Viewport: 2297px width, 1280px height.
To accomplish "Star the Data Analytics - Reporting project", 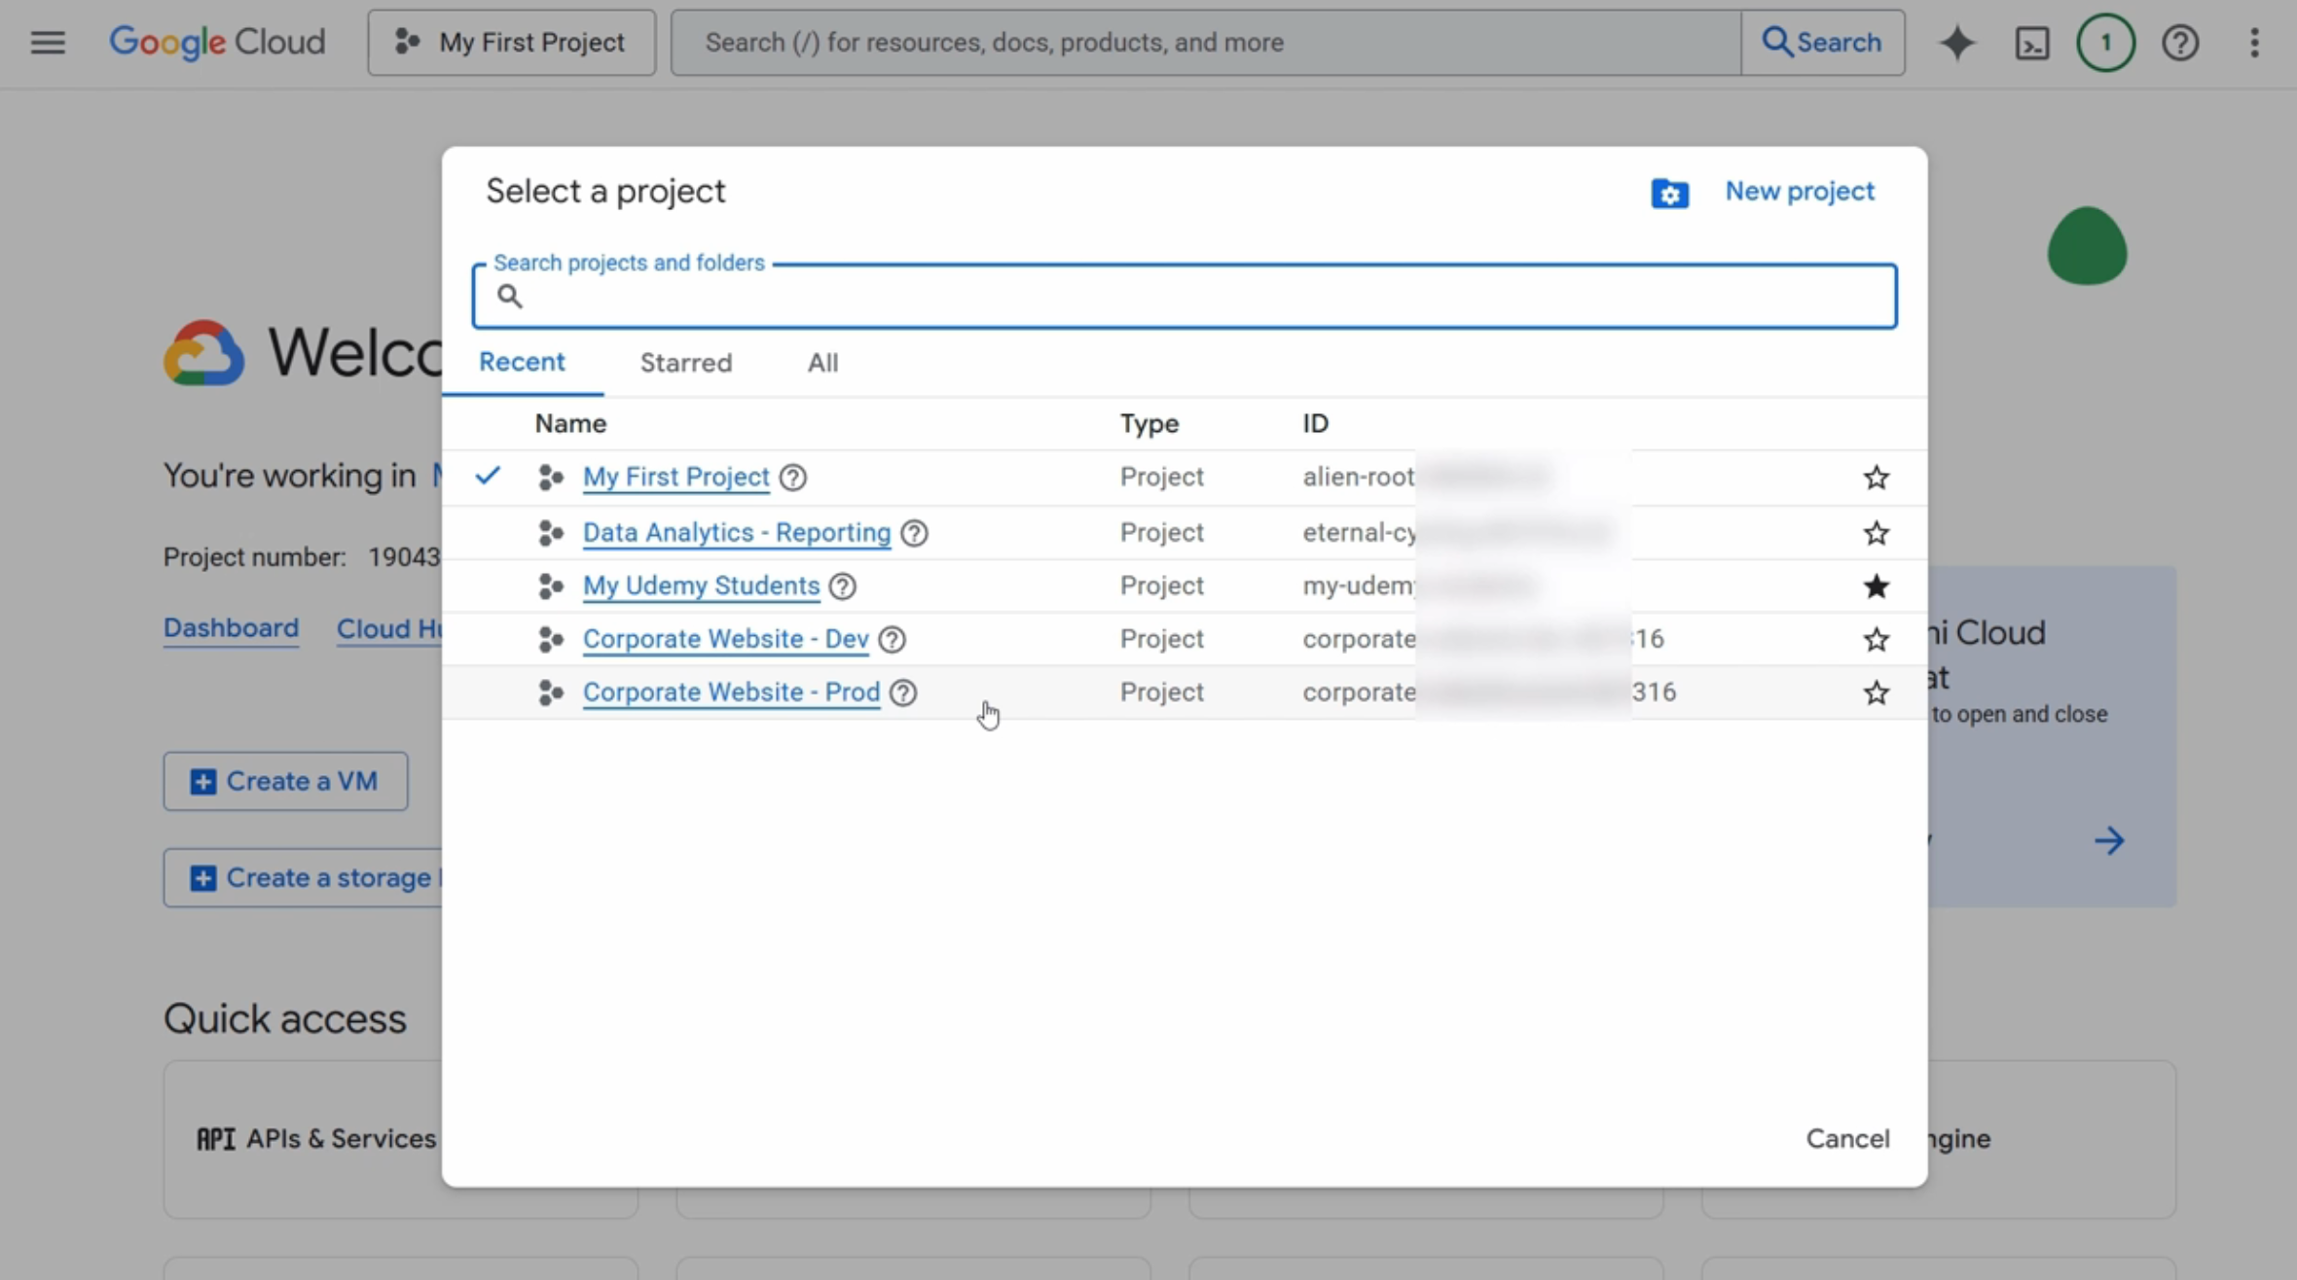I will 1876,533.
